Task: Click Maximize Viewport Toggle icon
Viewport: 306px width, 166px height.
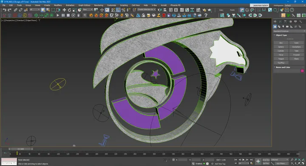Action: pos(303,163)
